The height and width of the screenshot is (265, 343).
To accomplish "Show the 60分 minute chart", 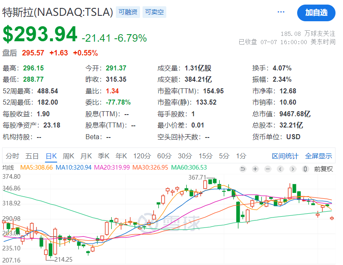I will pyautogui.click(x=164, y=156).
